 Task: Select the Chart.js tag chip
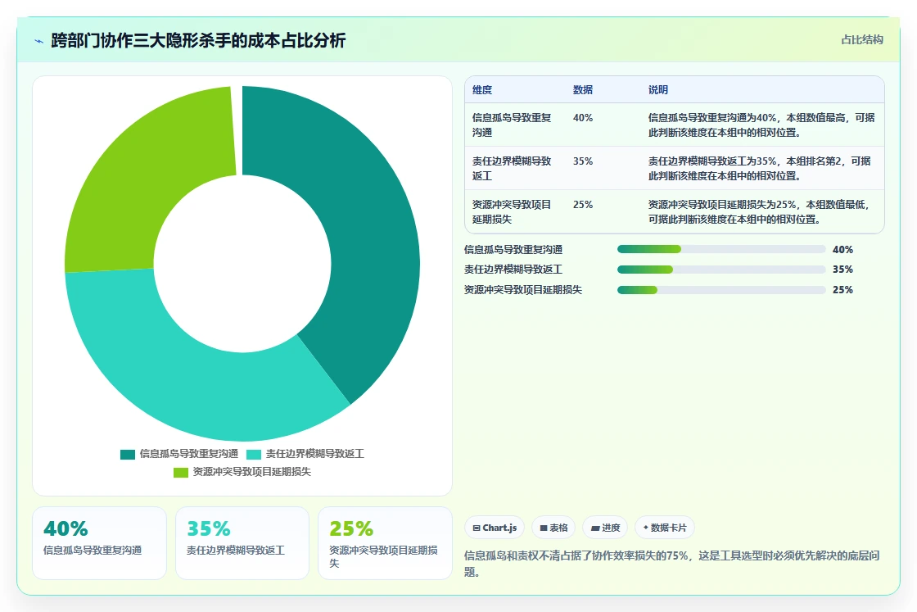pyautogui.click(x=495, y=528)
